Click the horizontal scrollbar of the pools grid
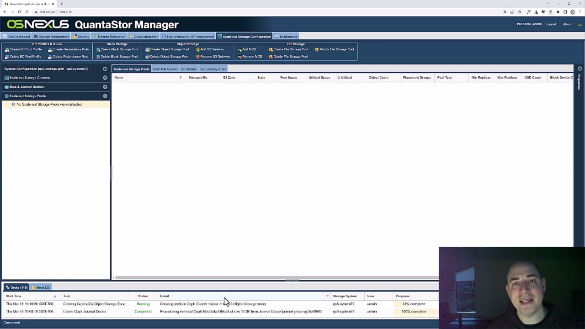585x329 pixels. tap(277, 278)
